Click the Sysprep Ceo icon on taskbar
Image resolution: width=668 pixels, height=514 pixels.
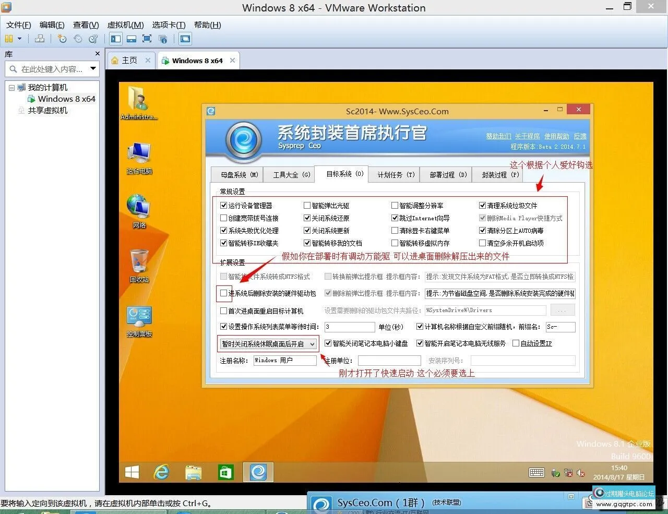tap(258, 472)
